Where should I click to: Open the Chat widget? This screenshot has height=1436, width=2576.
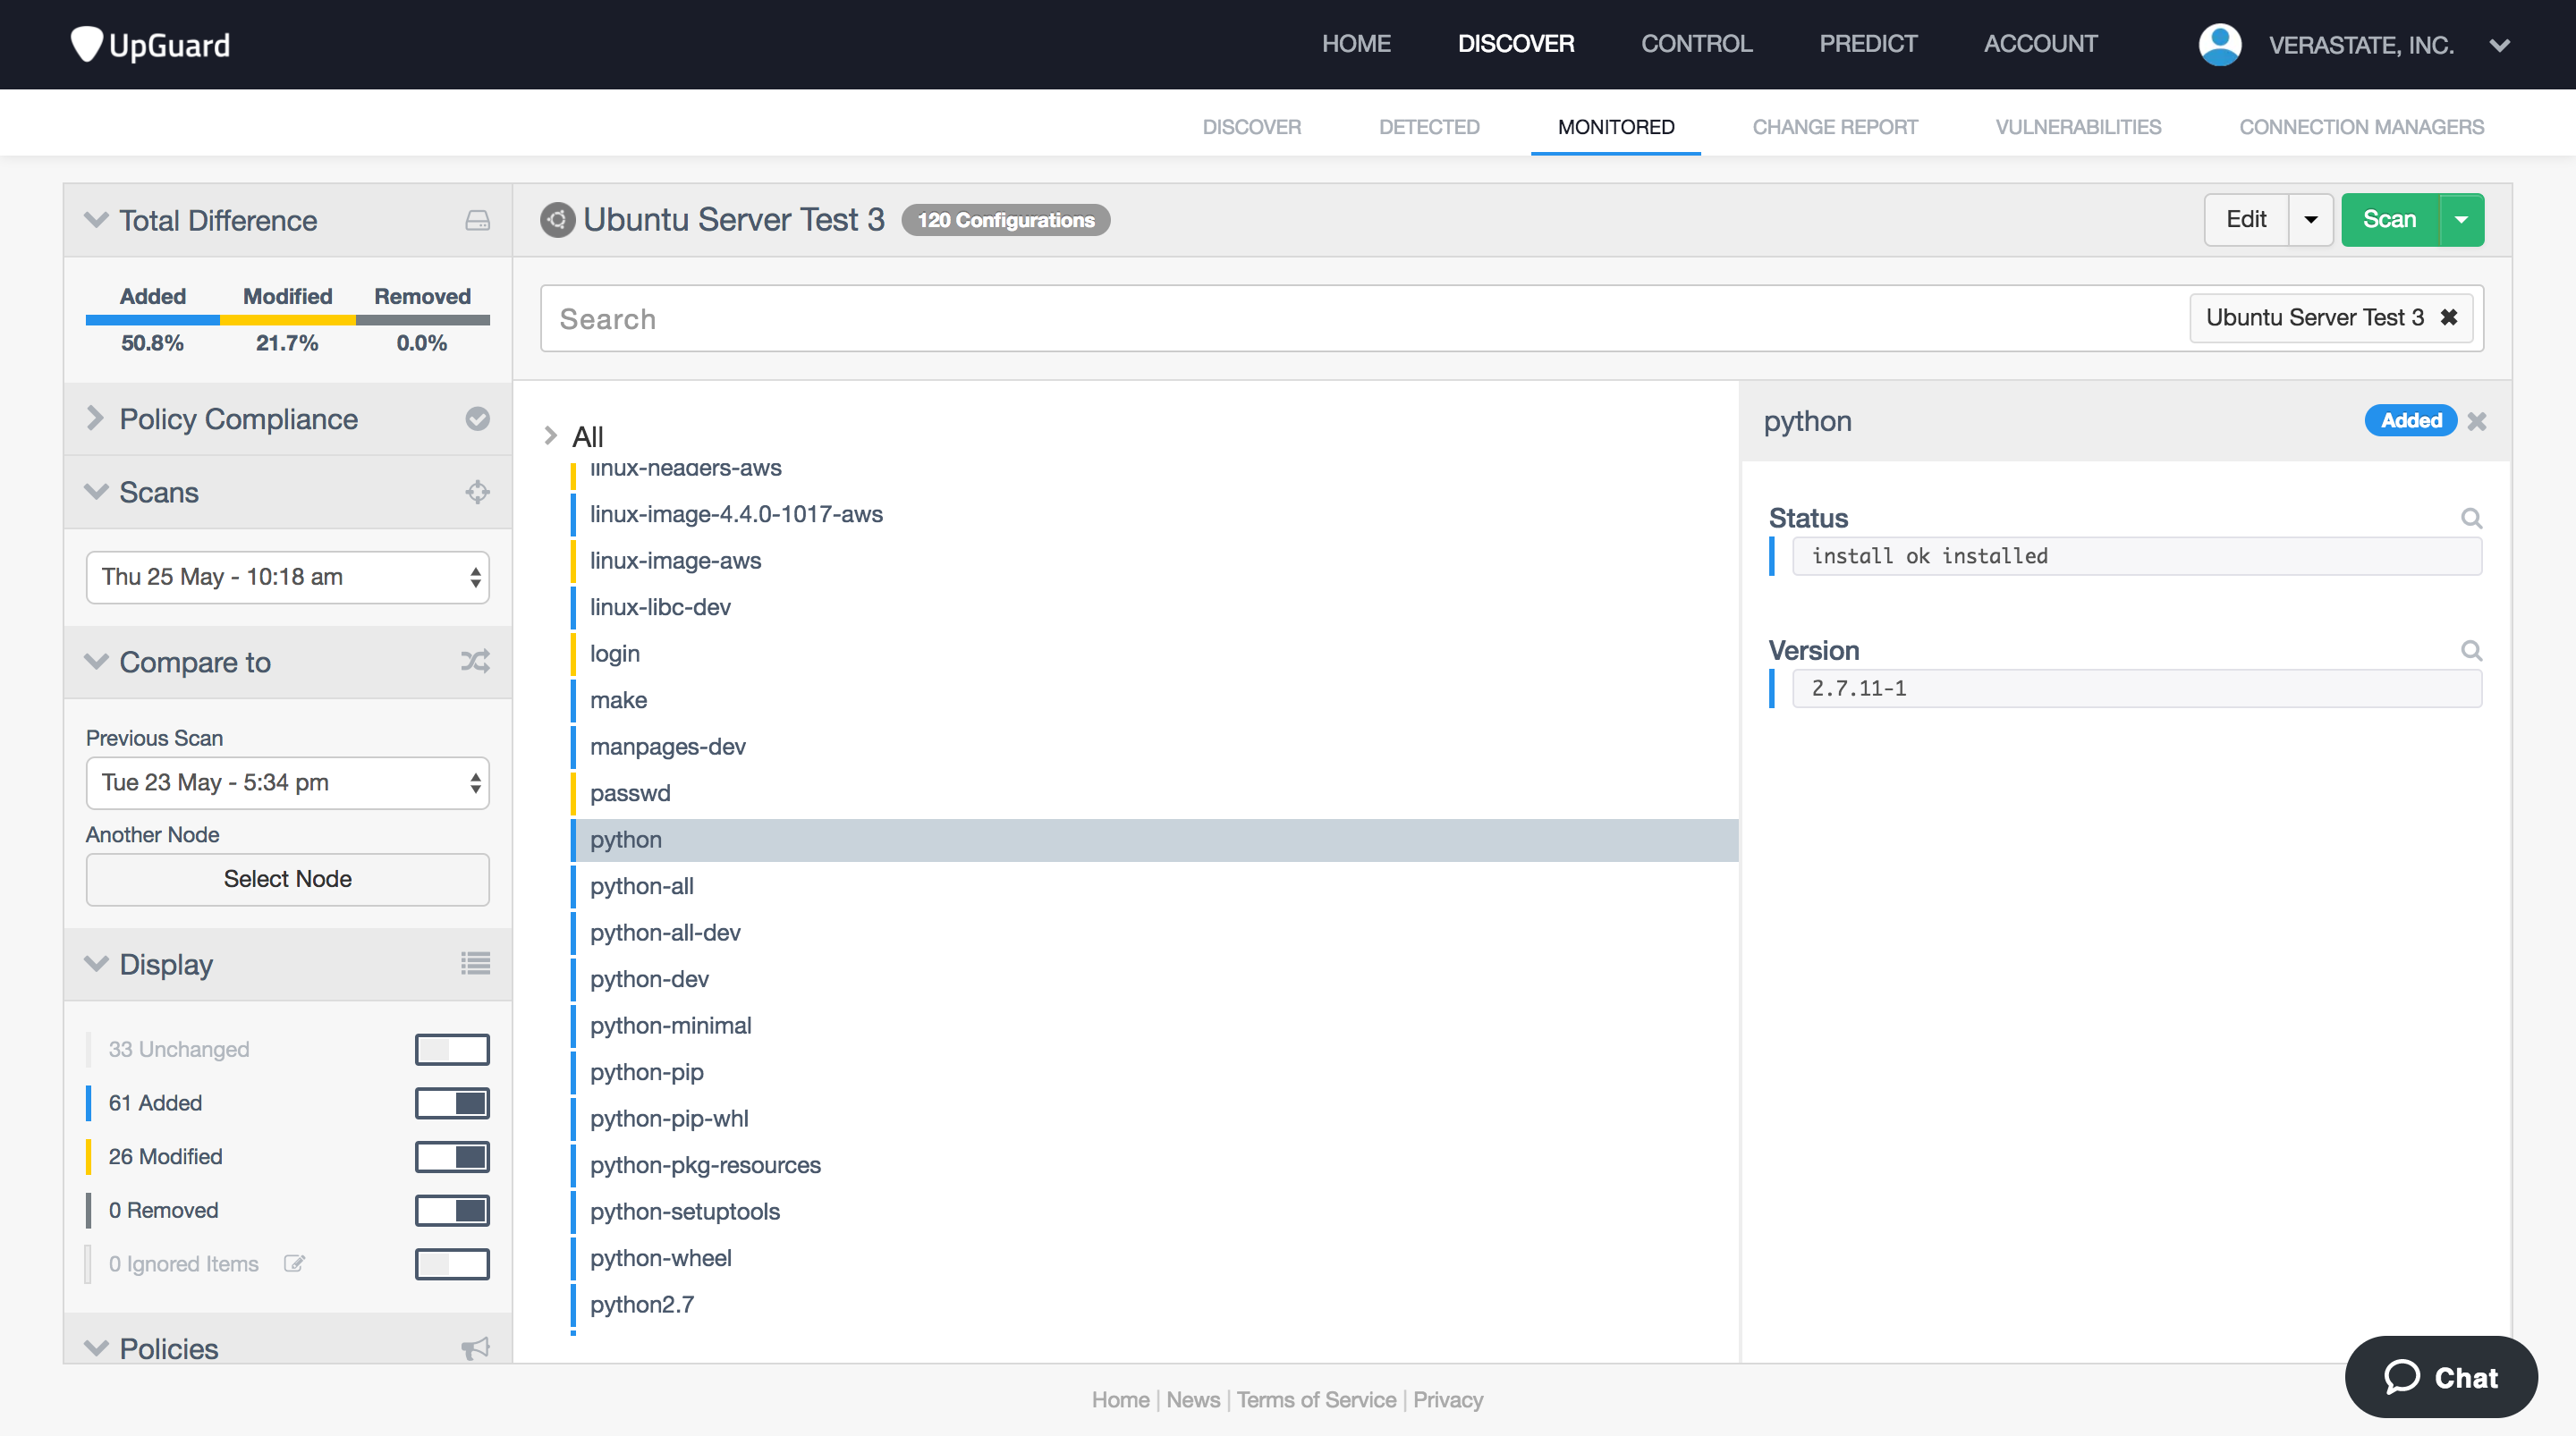point(2440,1377)
